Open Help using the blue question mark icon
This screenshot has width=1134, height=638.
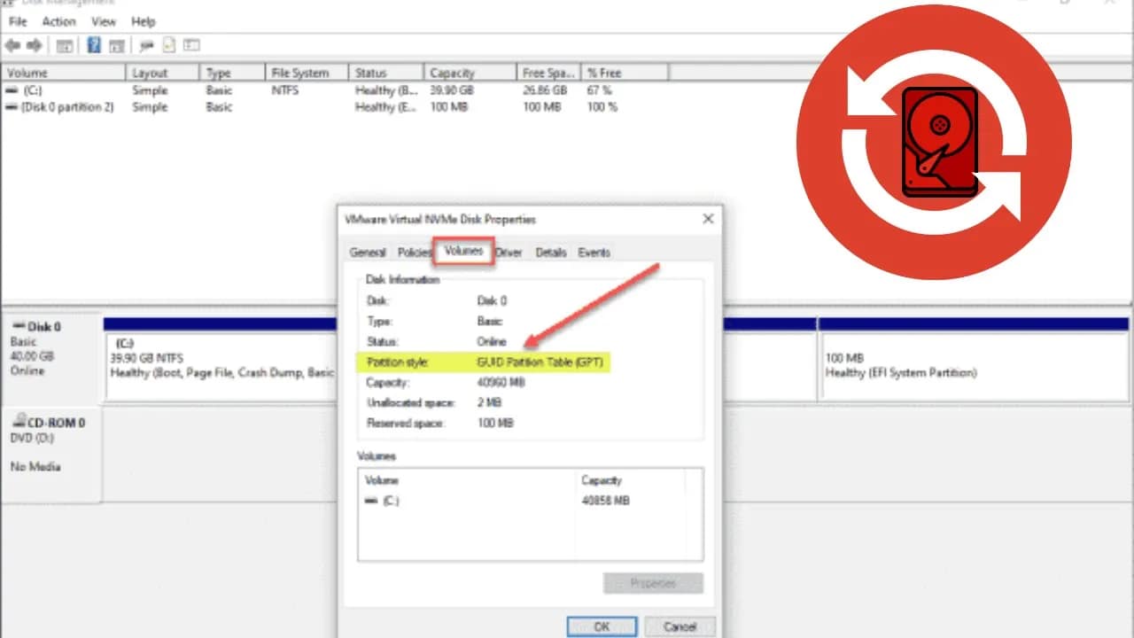(x=94, y=45)
